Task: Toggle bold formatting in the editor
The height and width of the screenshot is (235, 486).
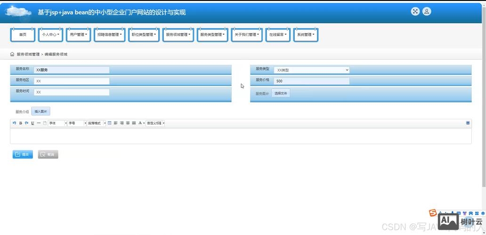Action: click(21, 123)
